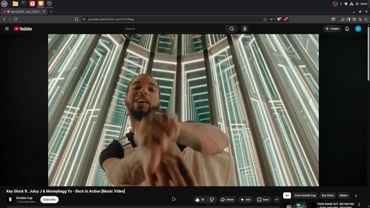
Task: Open Brave Wallet icon
Action: point(354,19)
